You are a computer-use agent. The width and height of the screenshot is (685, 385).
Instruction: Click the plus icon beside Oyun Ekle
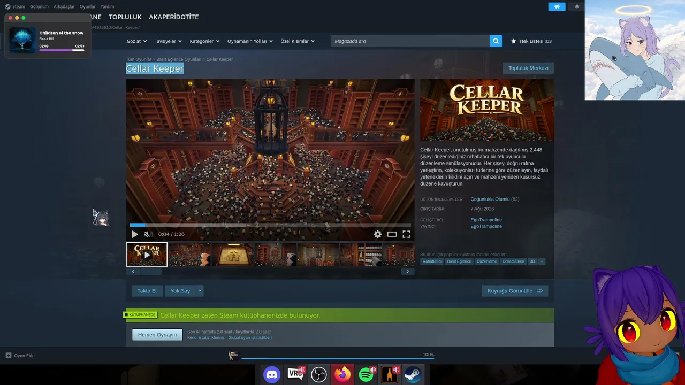pyautogui.click(x=9, y=356)
